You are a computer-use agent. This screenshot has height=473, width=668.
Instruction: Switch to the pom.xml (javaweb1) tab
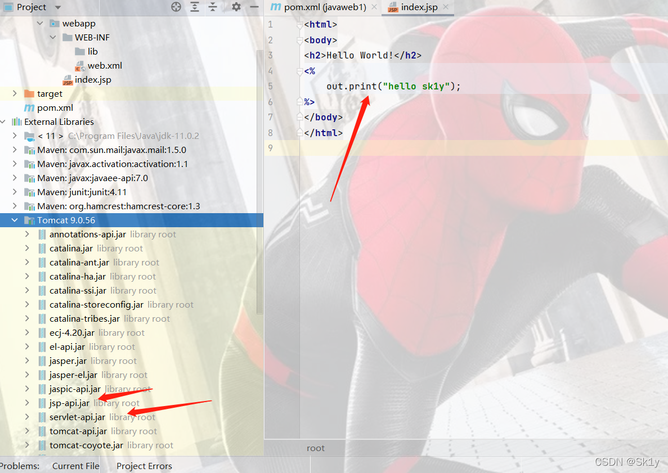pyautogui.click(x=325, y=7)
